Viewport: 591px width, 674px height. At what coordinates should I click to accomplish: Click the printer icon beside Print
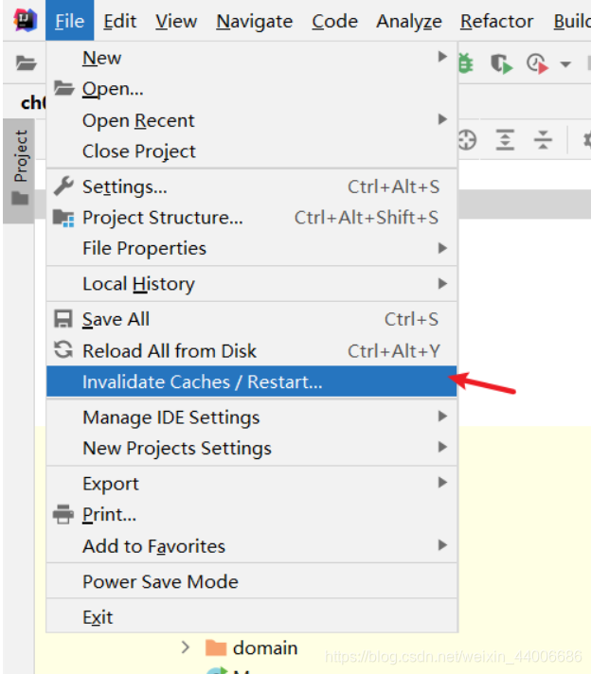coord(63,514)
